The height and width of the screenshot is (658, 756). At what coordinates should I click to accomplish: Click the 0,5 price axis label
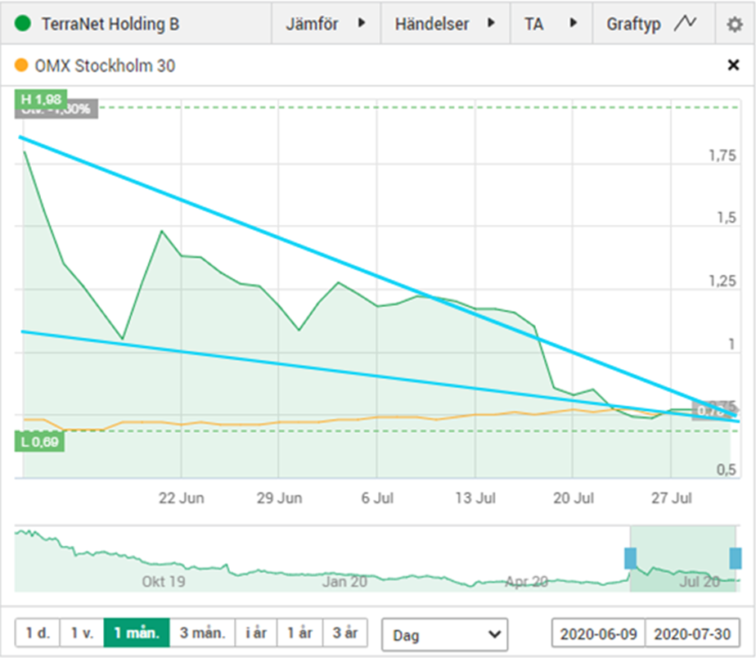(x=726, y=470)
